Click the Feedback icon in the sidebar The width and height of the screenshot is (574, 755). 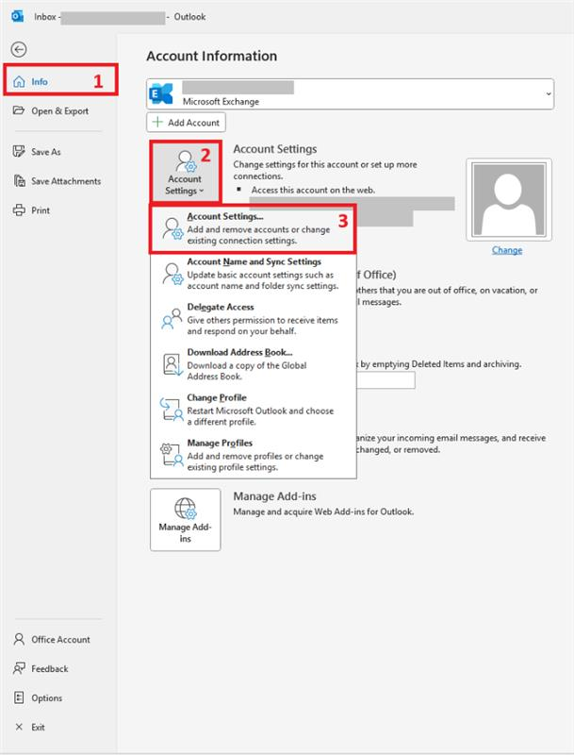19,668
